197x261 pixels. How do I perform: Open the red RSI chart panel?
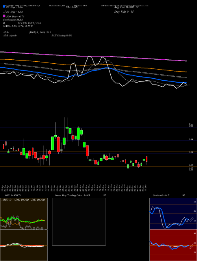coord(173,245)
